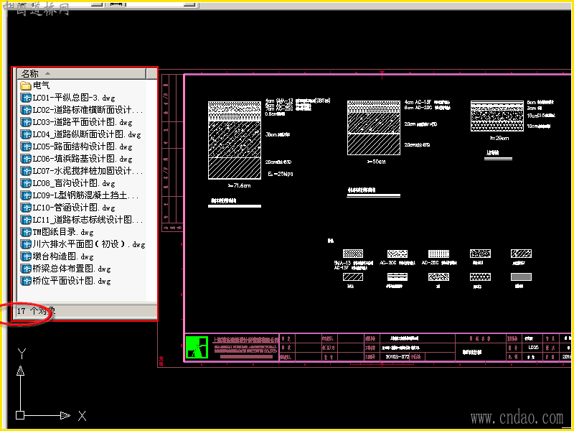Sort files by the 名称 column header
The width and height of the screenshot is (574, 431).
coord(30,73)
